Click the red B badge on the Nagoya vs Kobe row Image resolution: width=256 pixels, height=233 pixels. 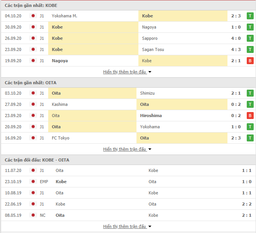250,61
